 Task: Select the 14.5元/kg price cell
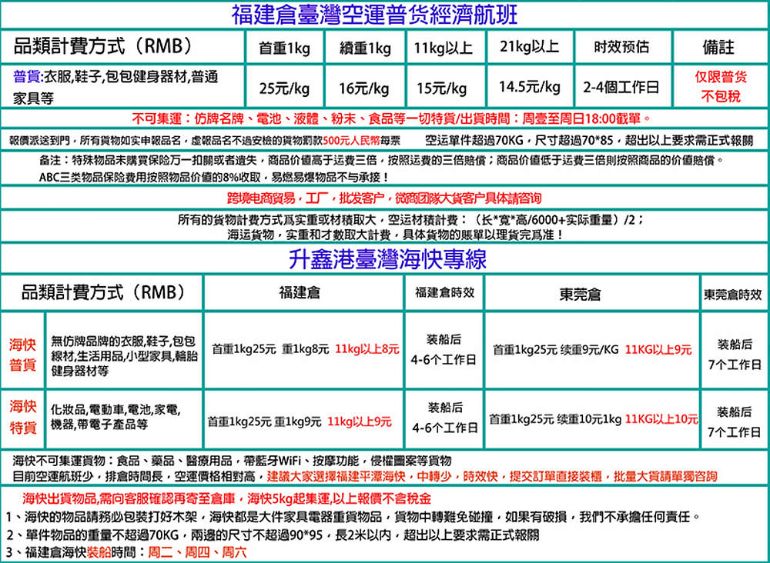coord(530,87)
